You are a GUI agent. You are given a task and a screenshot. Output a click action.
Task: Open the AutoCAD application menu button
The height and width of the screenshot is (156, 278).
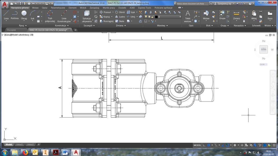(5, 5)
